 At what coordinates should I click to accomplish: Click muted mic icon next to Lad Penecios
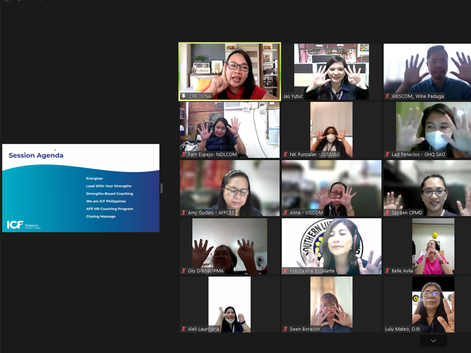click(387, 154)
